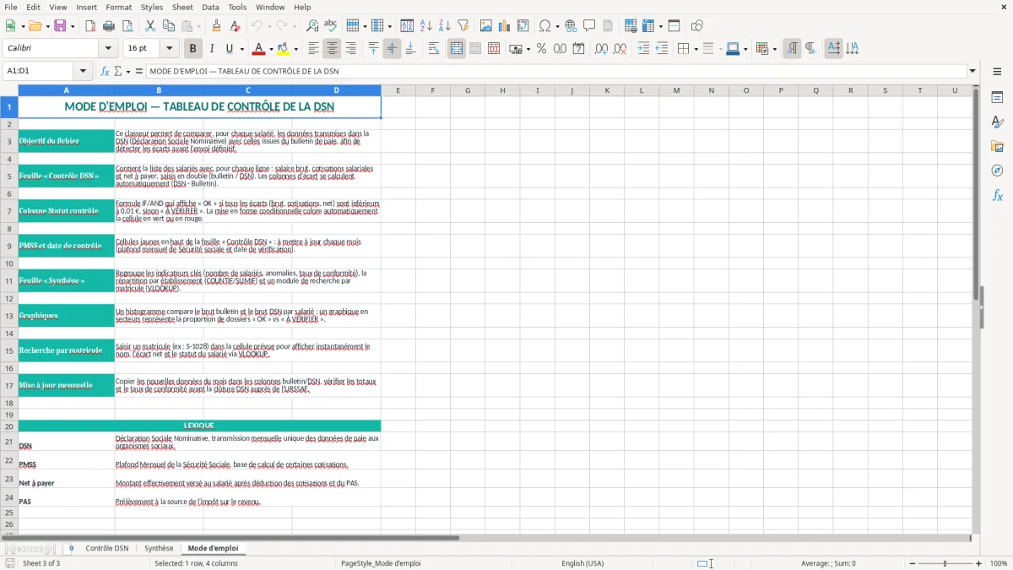Screen dimensions: 1013x570
Task: Insert Image icon
Action: (x=486, y=26)
